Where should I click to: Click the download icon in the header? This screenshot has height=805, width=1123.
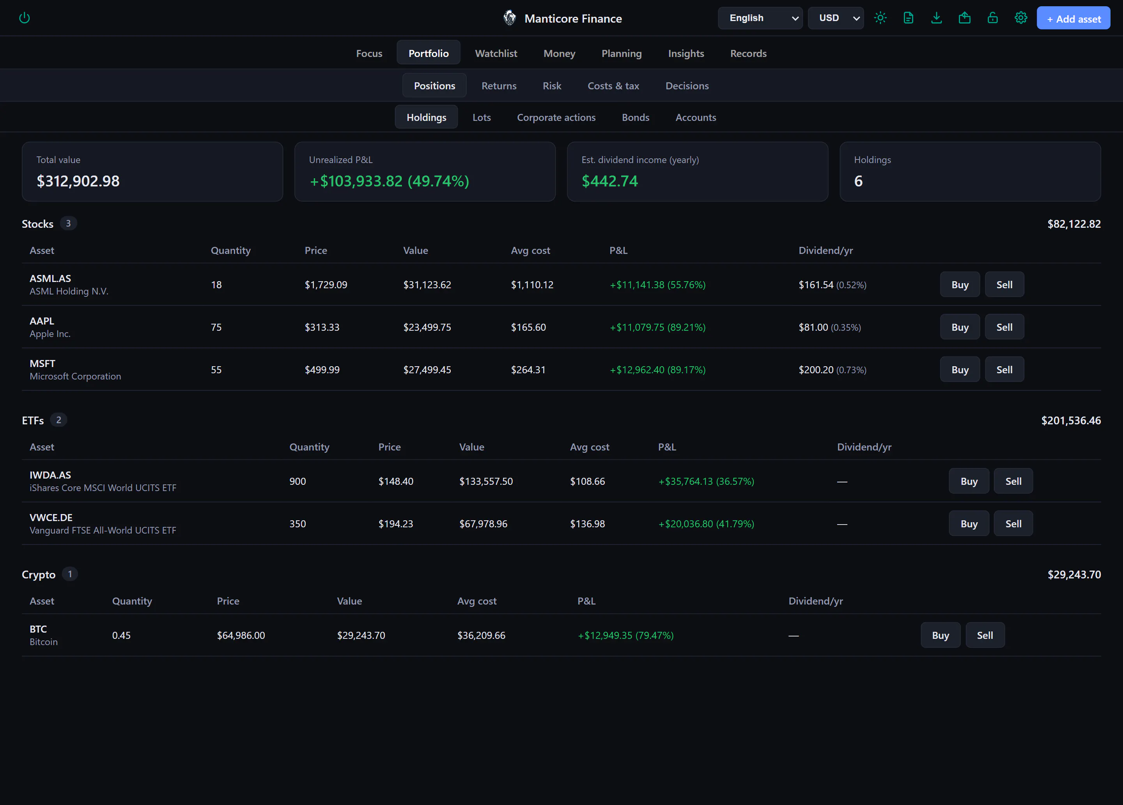[x=936, y=18]
